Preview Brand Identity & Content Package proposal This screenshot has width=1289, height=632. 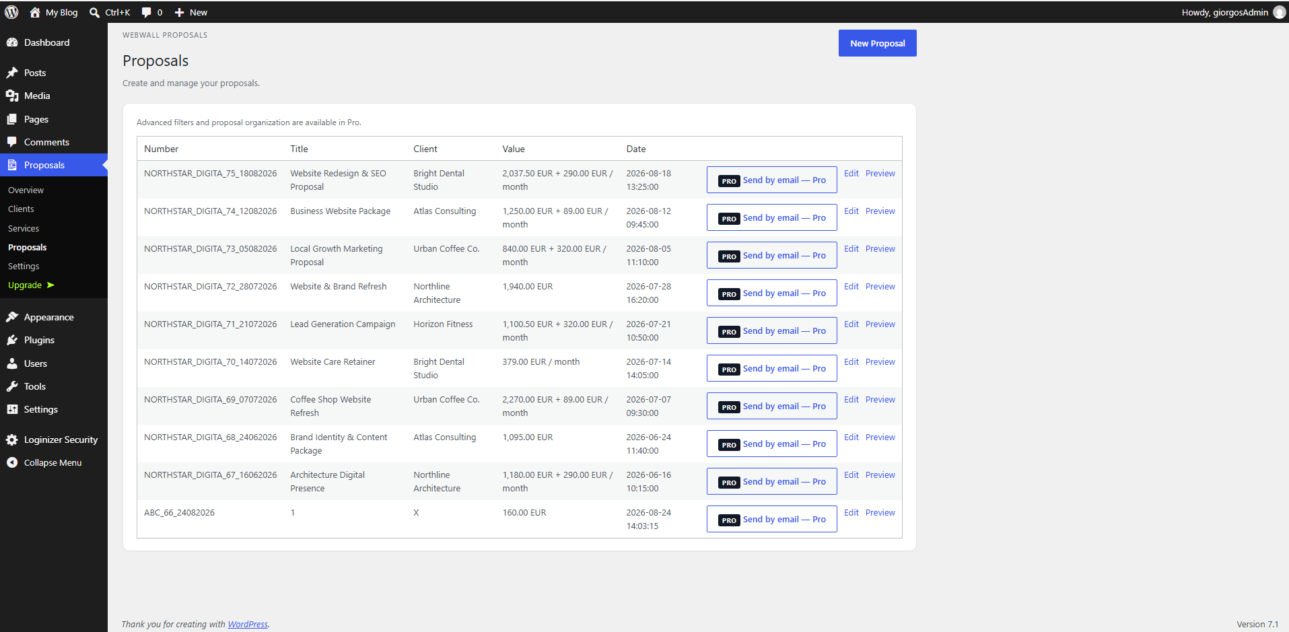pyautogui.click(x=880, y=437)
